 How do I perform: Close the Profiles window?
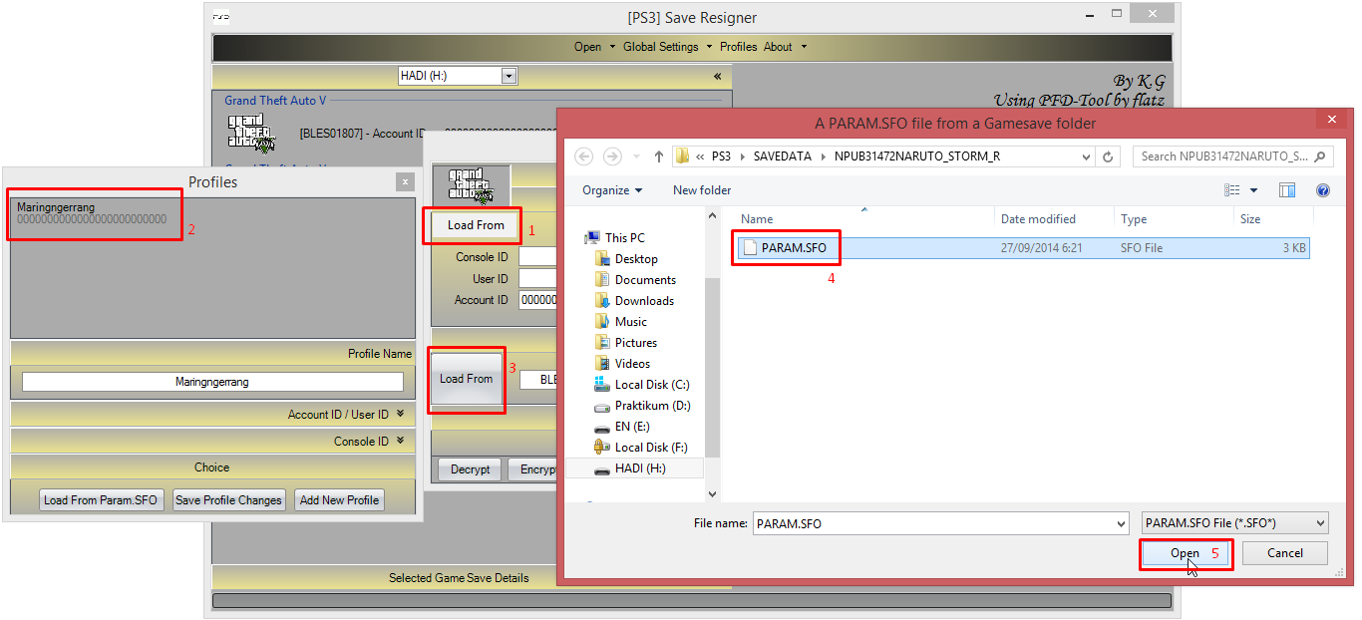pos(405,182)
